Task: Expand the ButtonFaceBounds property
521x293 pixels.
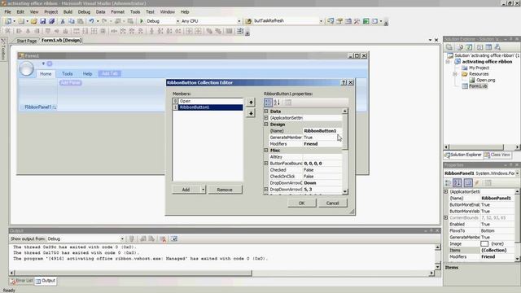Action: point(266,164)
